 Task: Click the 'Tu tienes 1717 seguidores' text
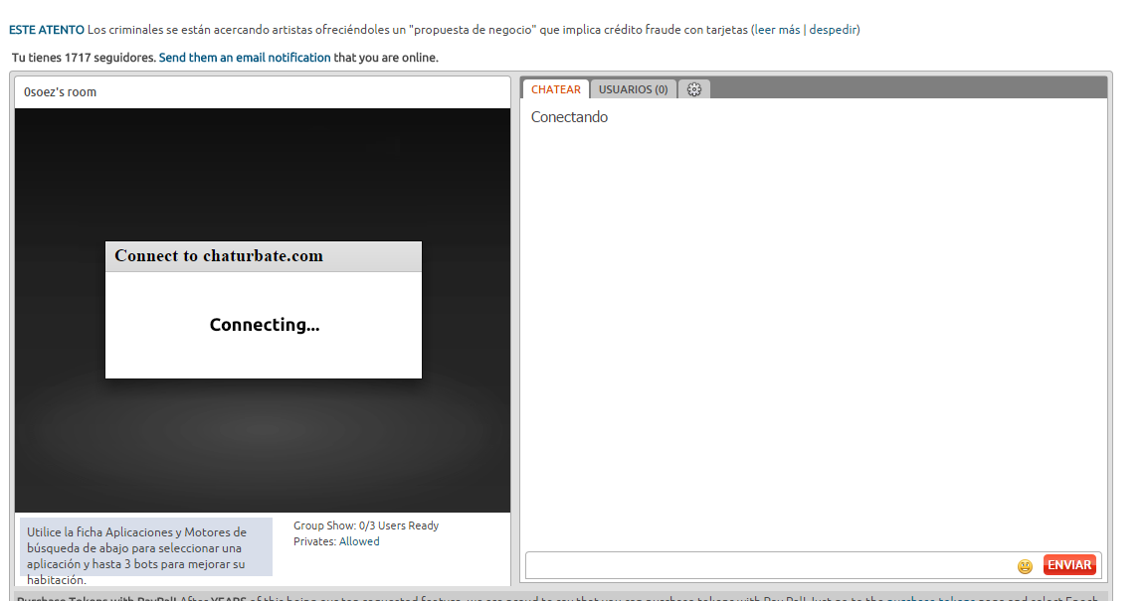point(84,58)
